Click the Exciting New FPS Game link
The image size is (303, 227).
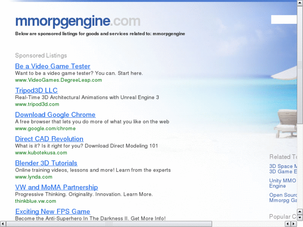[x=53, y=211]
